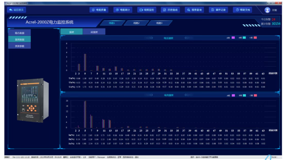This screenshot has height=160, width=288.
Task: Open the 报表查询 report search magnifier icon
Action: (189, 10)
